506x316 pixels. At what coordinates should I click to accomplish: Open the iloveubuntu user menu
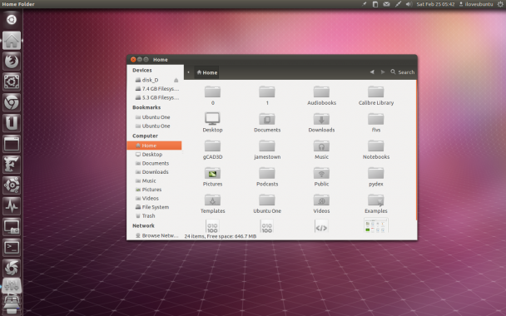pyautogui.click(x=476, y=4)
